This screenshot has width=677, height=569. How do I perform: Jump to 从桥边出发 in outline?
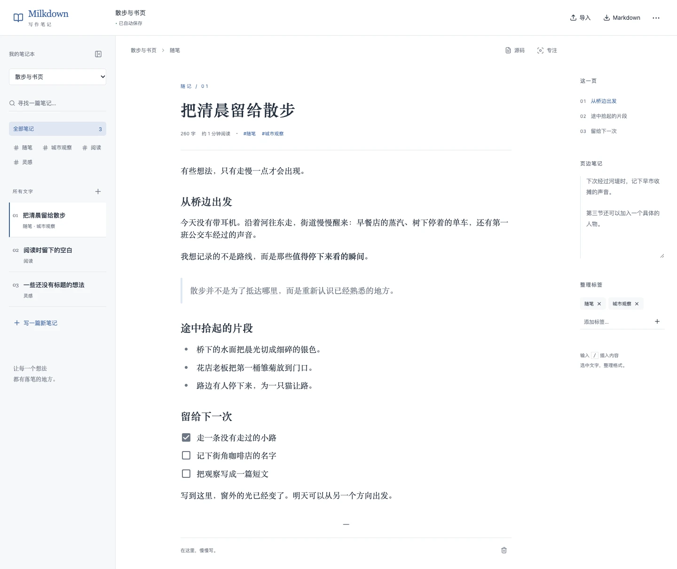604,101
